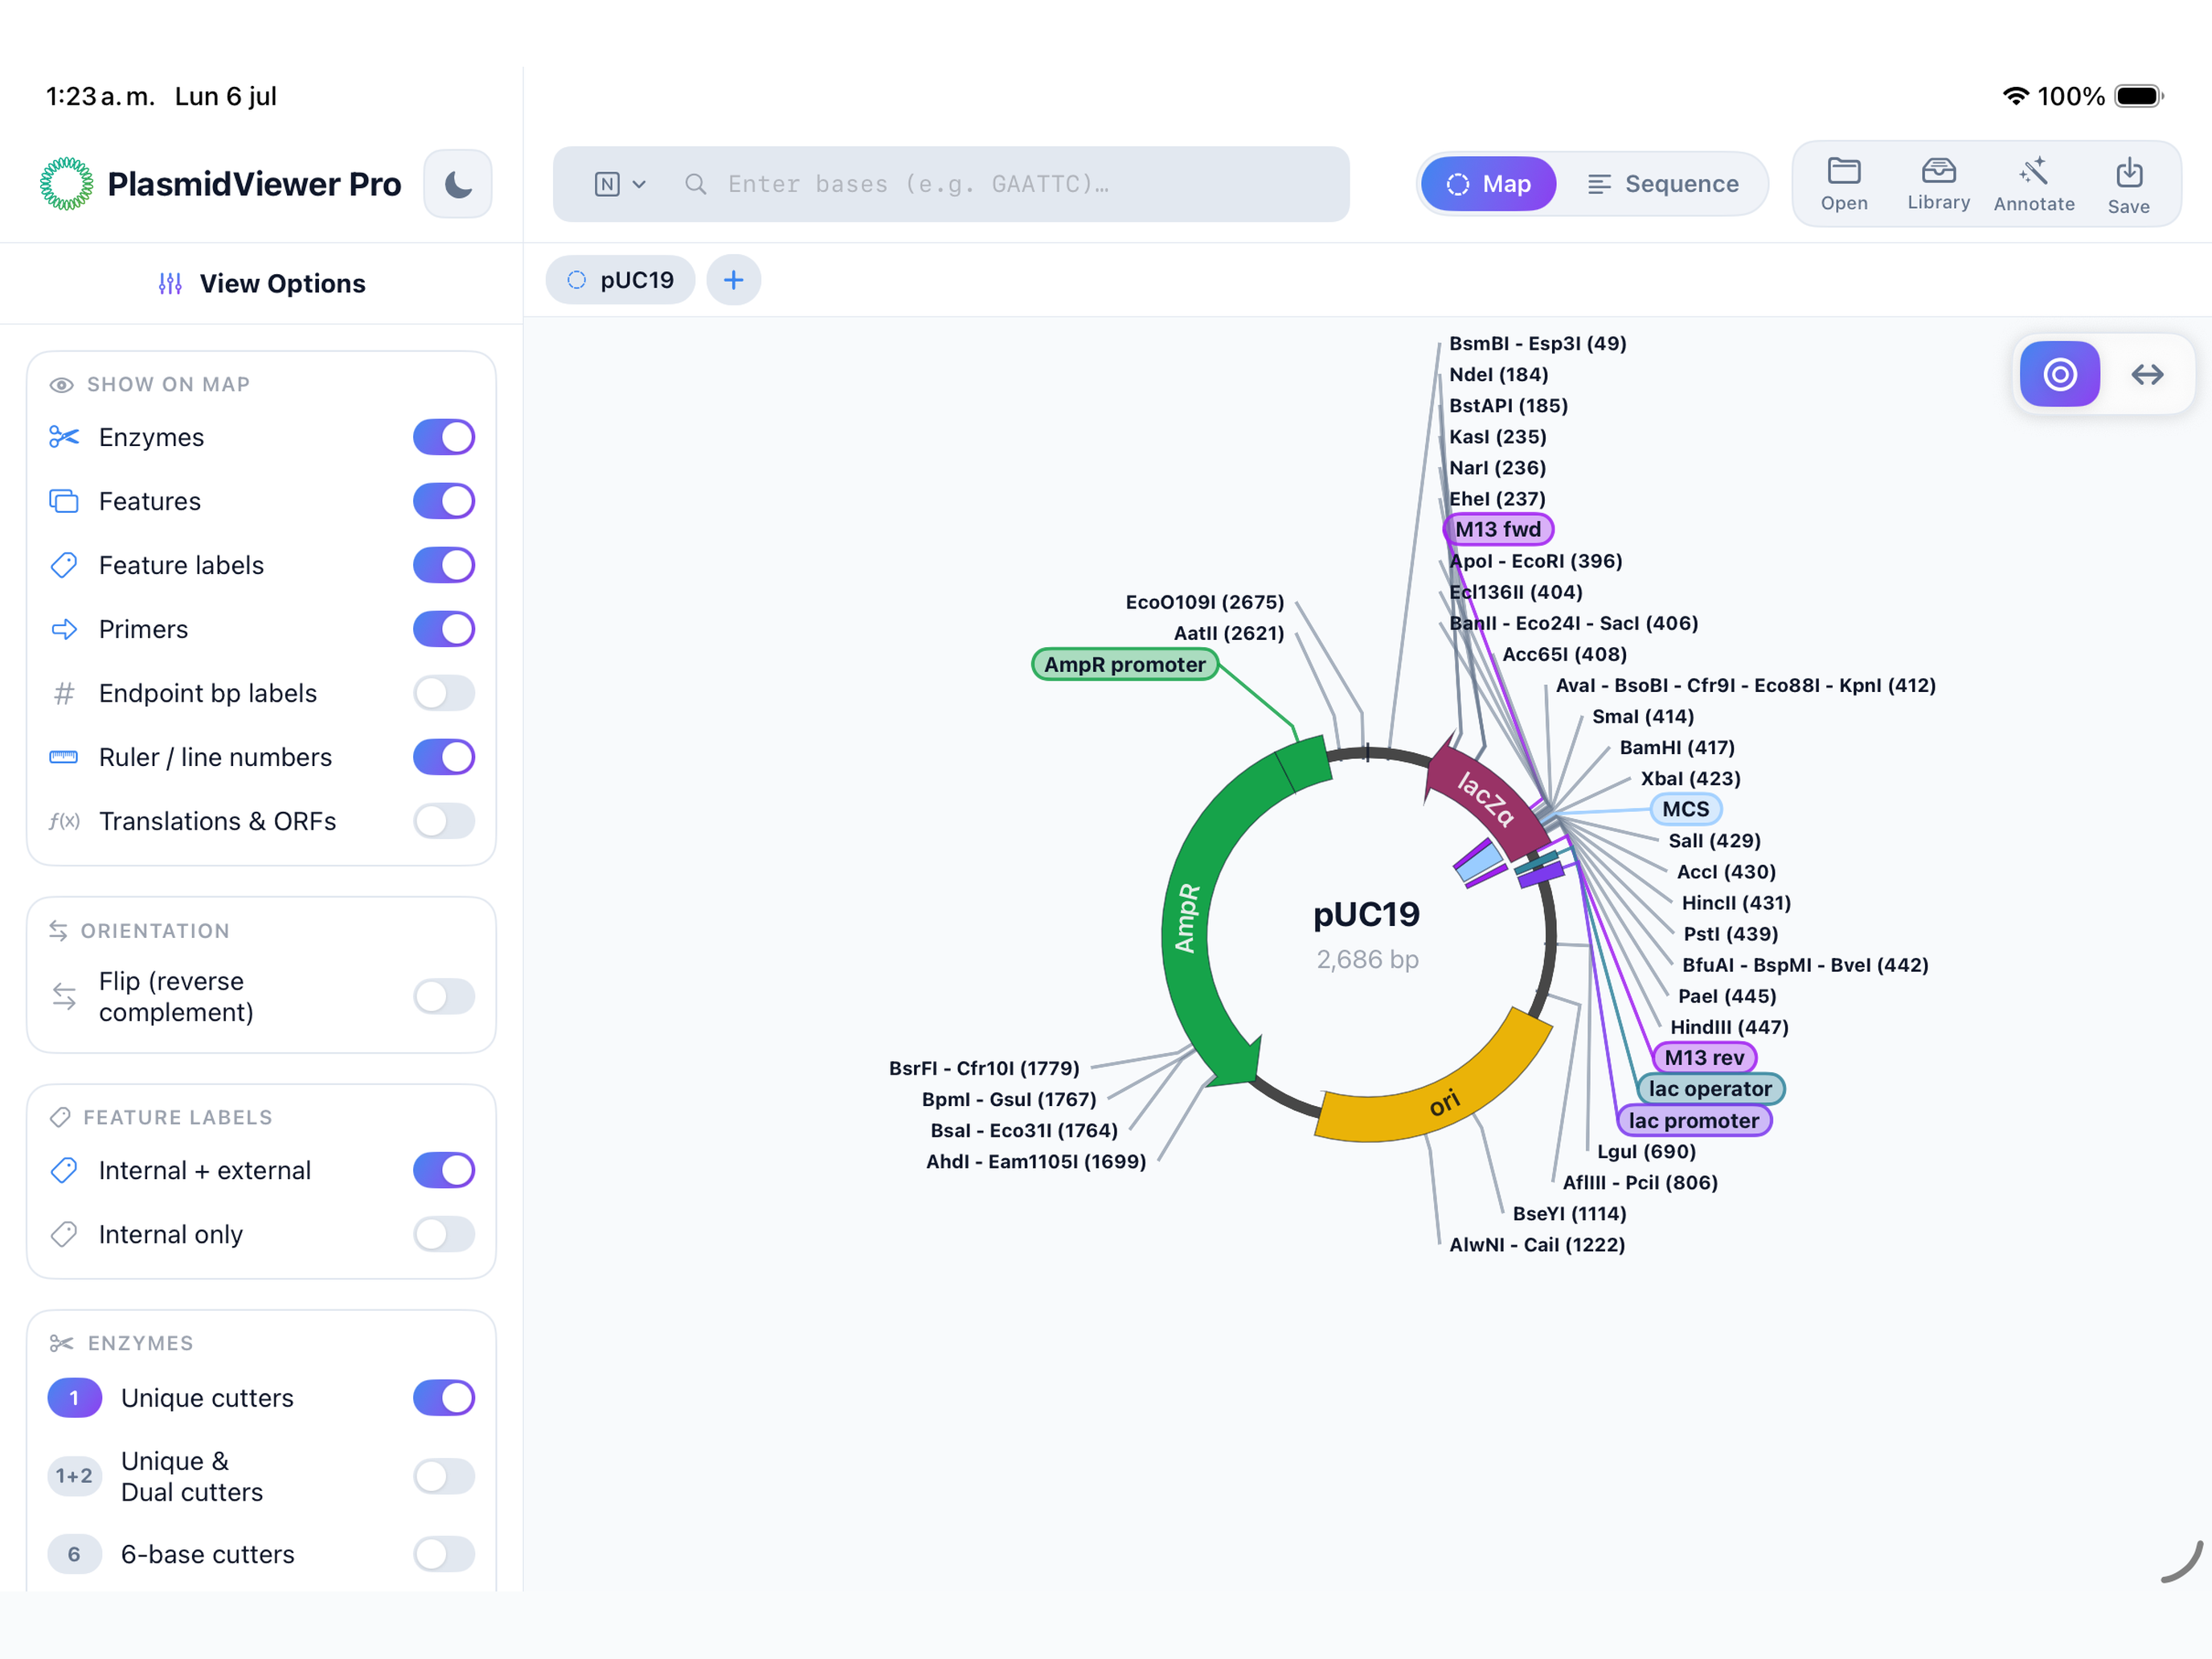Disable the Enzymes toggle
The image size is (2212, 1659).
pyautogui.click(x=444, y=437)
